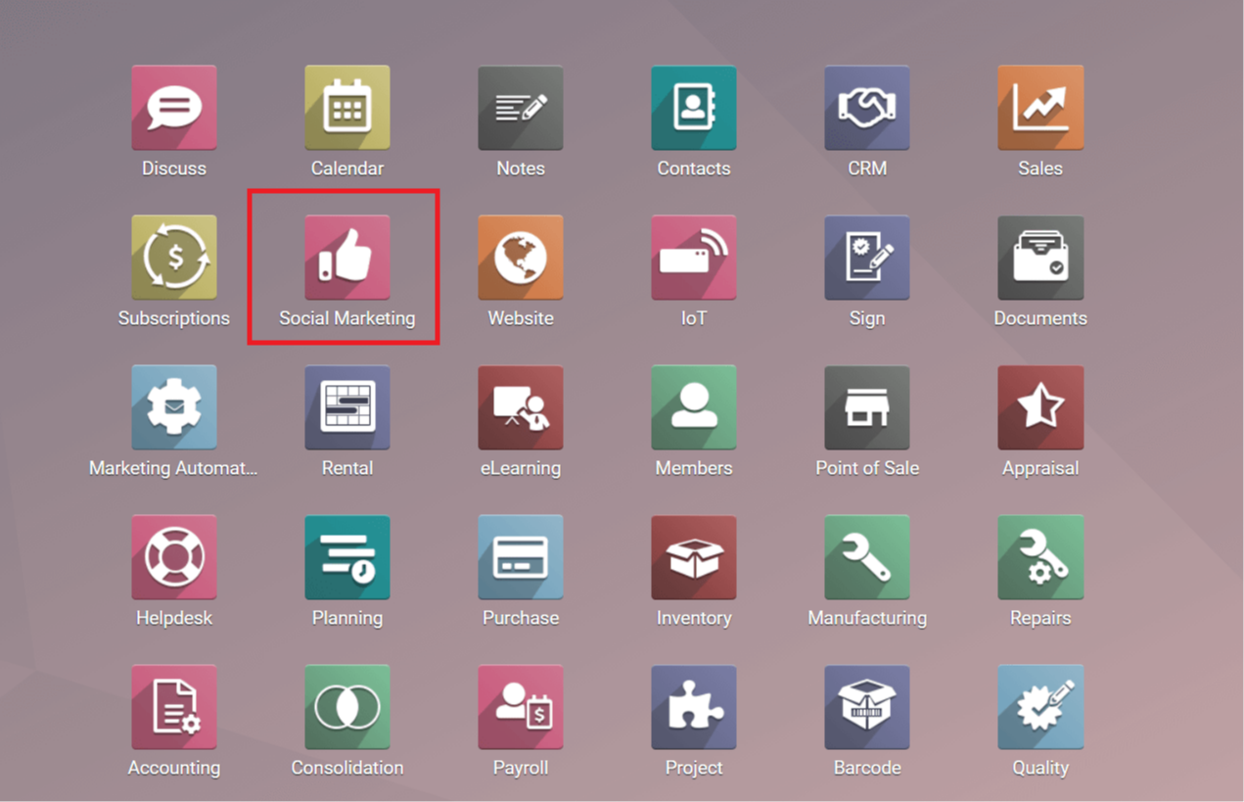Open the Accounting app
The height and width of the screenshot is (802, 1244).
click(174, 707)
